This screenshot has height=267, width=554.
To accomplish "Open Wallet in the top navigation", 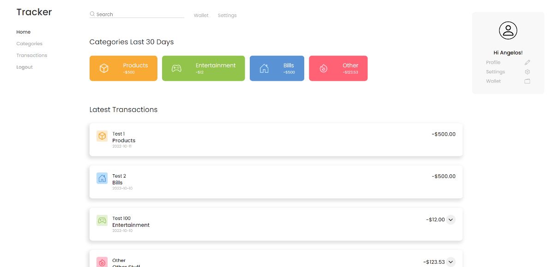I will [x=201, y=16].
